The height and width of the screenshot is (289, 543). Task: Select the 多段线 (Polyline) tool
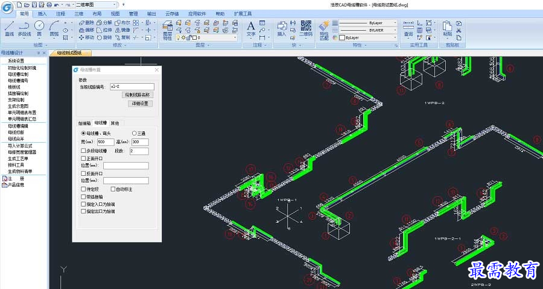pos(24,28)
